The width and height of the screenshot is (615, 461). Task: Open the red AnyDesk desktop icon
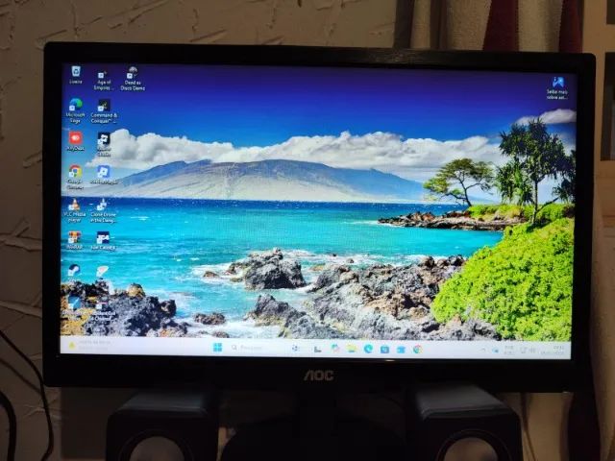click(x=75, y=141)
